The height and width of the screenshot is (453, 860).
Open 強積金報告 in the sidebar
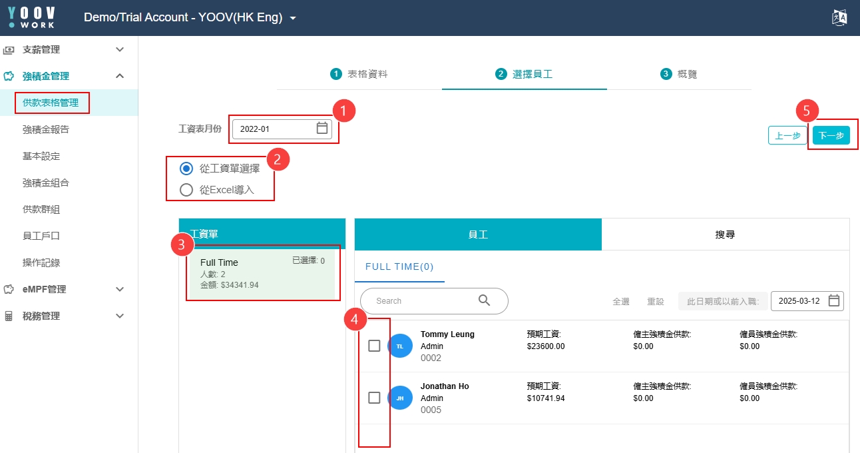tap(46, 129)
